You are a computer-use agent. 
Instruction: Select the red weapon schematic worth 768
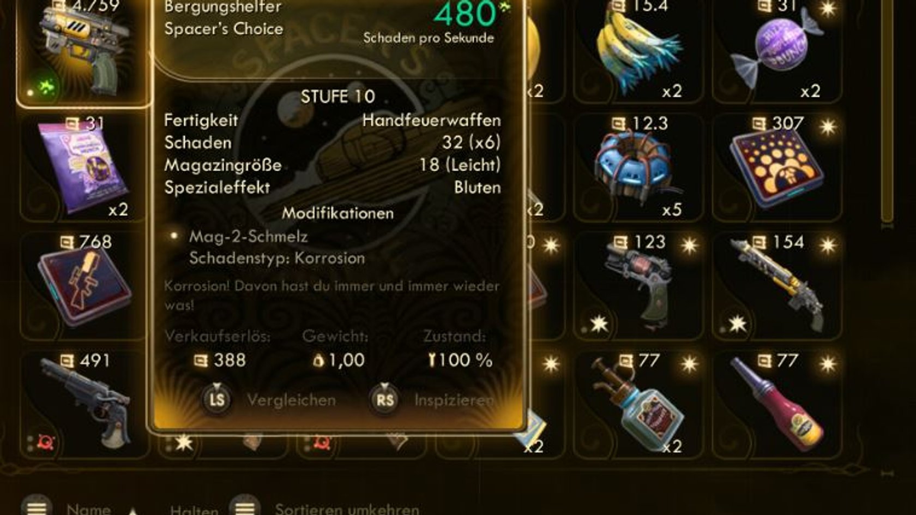pos(83,285)
